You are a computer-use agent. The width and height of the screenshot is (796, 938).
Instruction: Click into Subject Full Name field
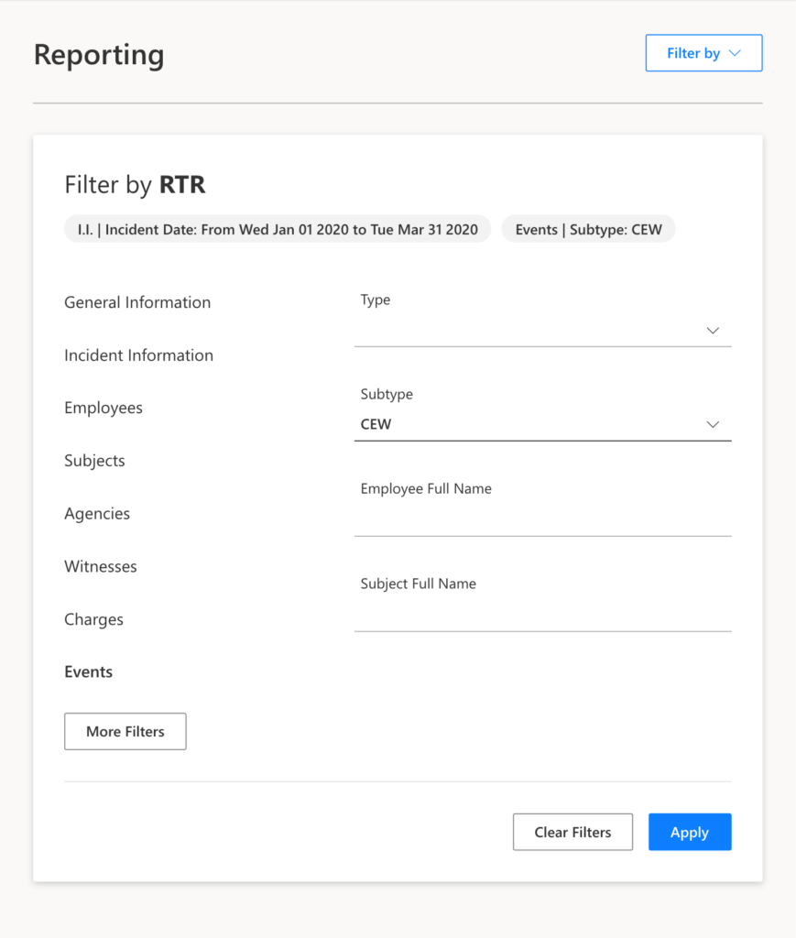coord(542,615)
